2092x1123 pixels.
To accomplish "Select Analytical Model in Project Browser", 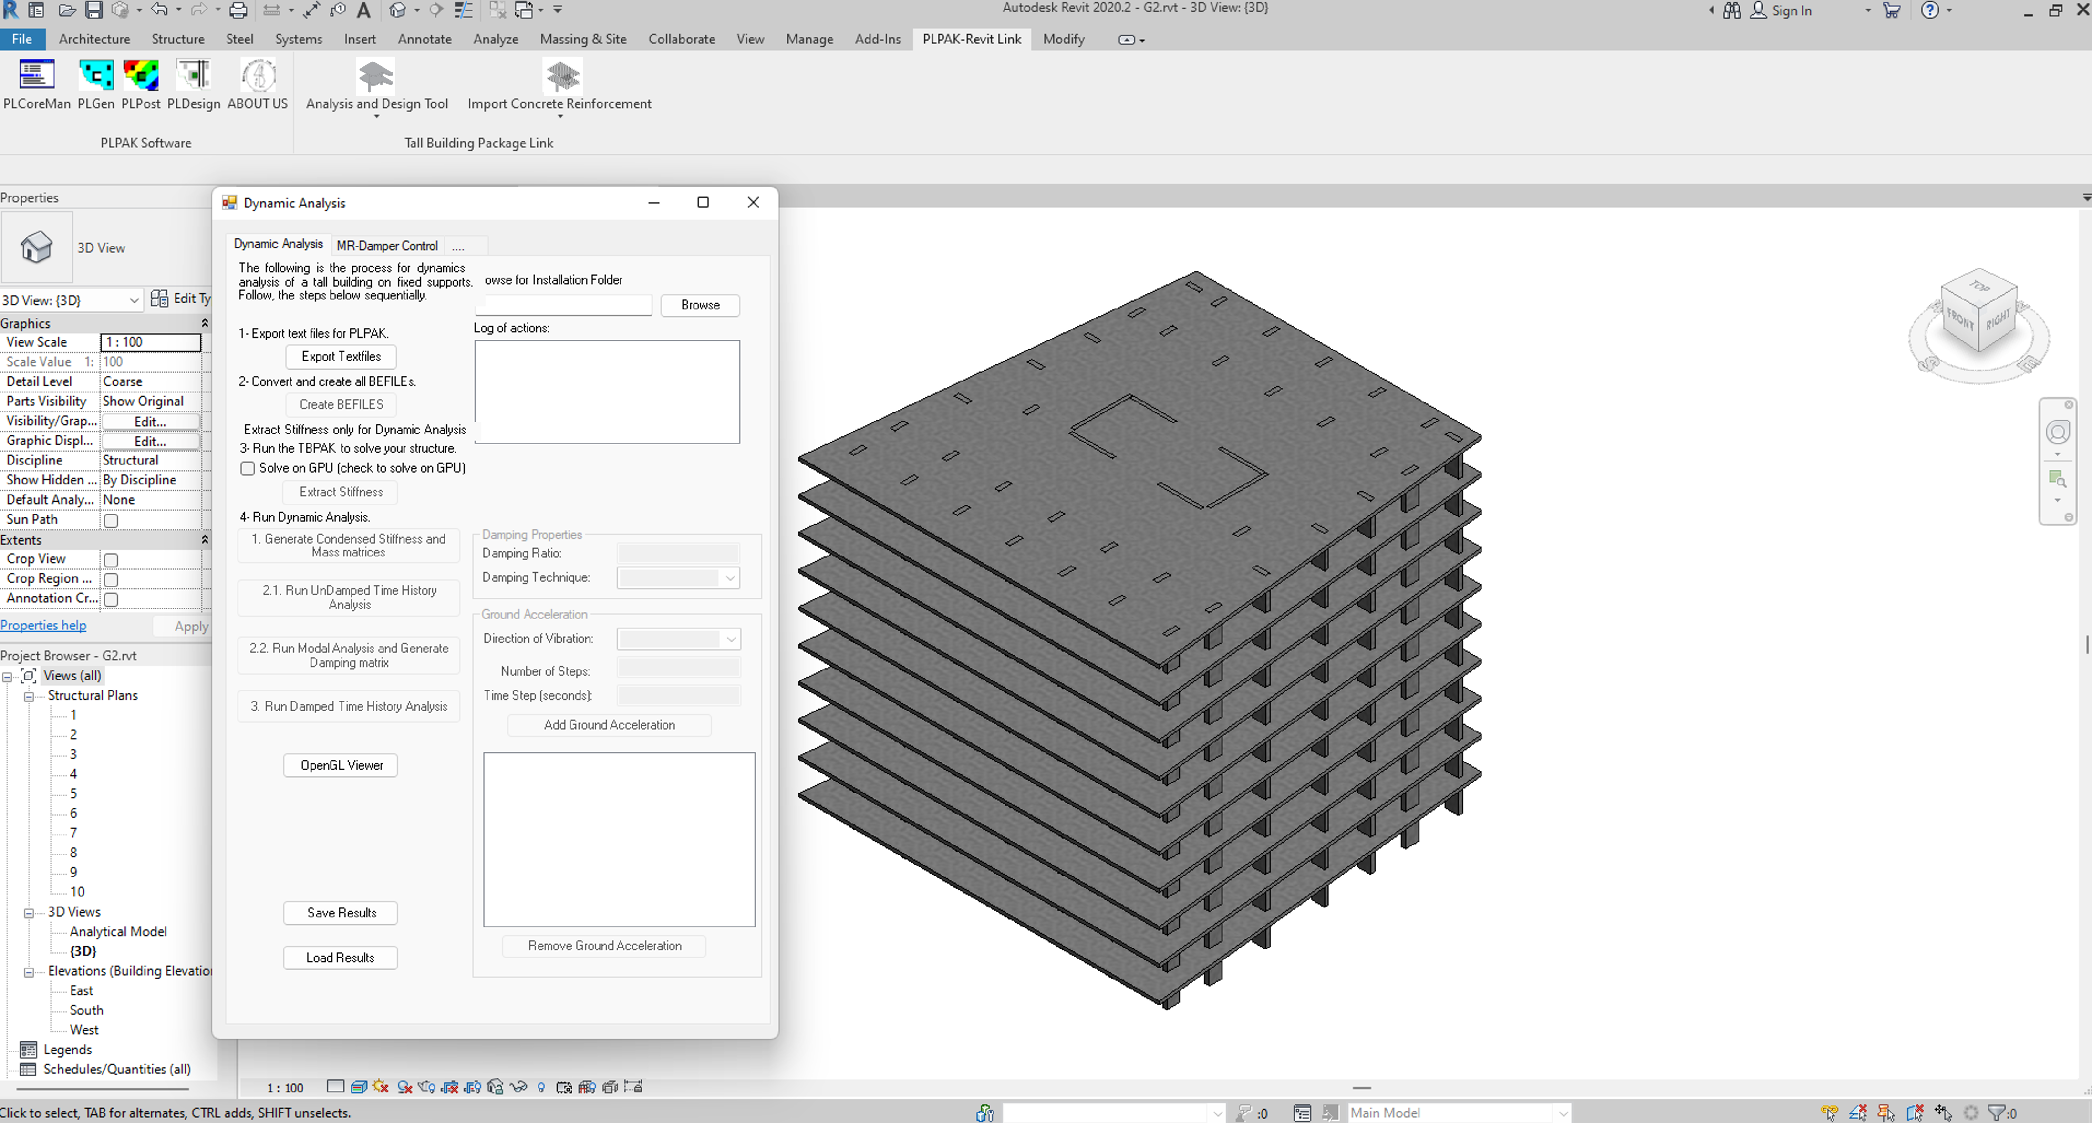I will click(x=119, y=931).
